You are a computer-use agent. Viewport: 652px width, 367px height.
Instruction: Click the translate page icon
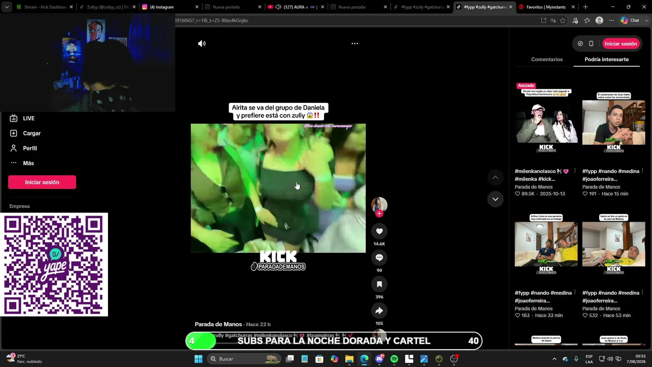553,20
